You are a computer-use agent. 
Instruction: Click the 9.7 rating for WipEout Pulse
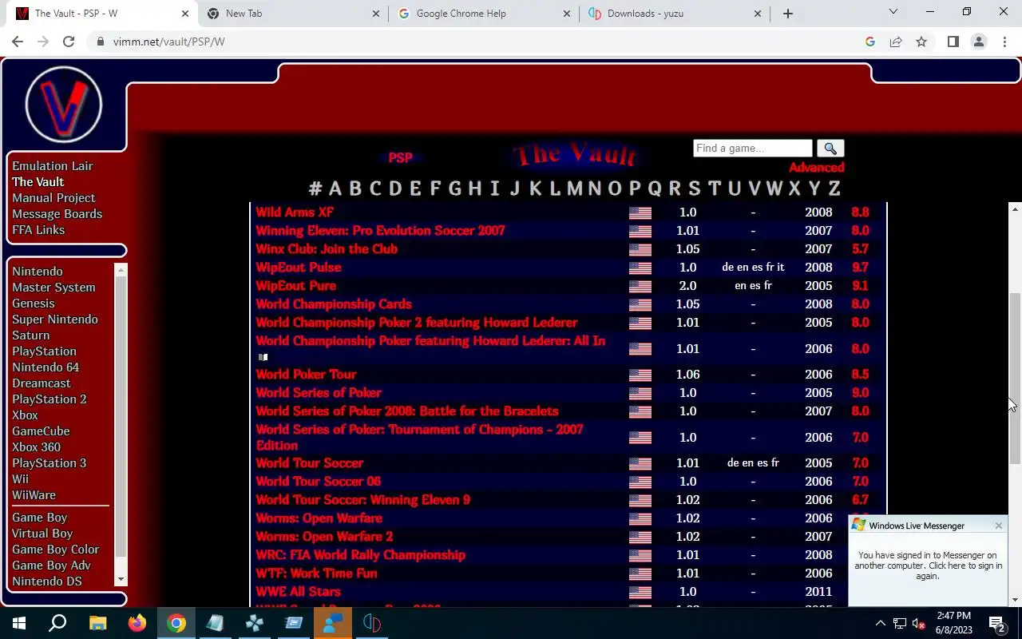pyautogui.click(x=860, y=268)
